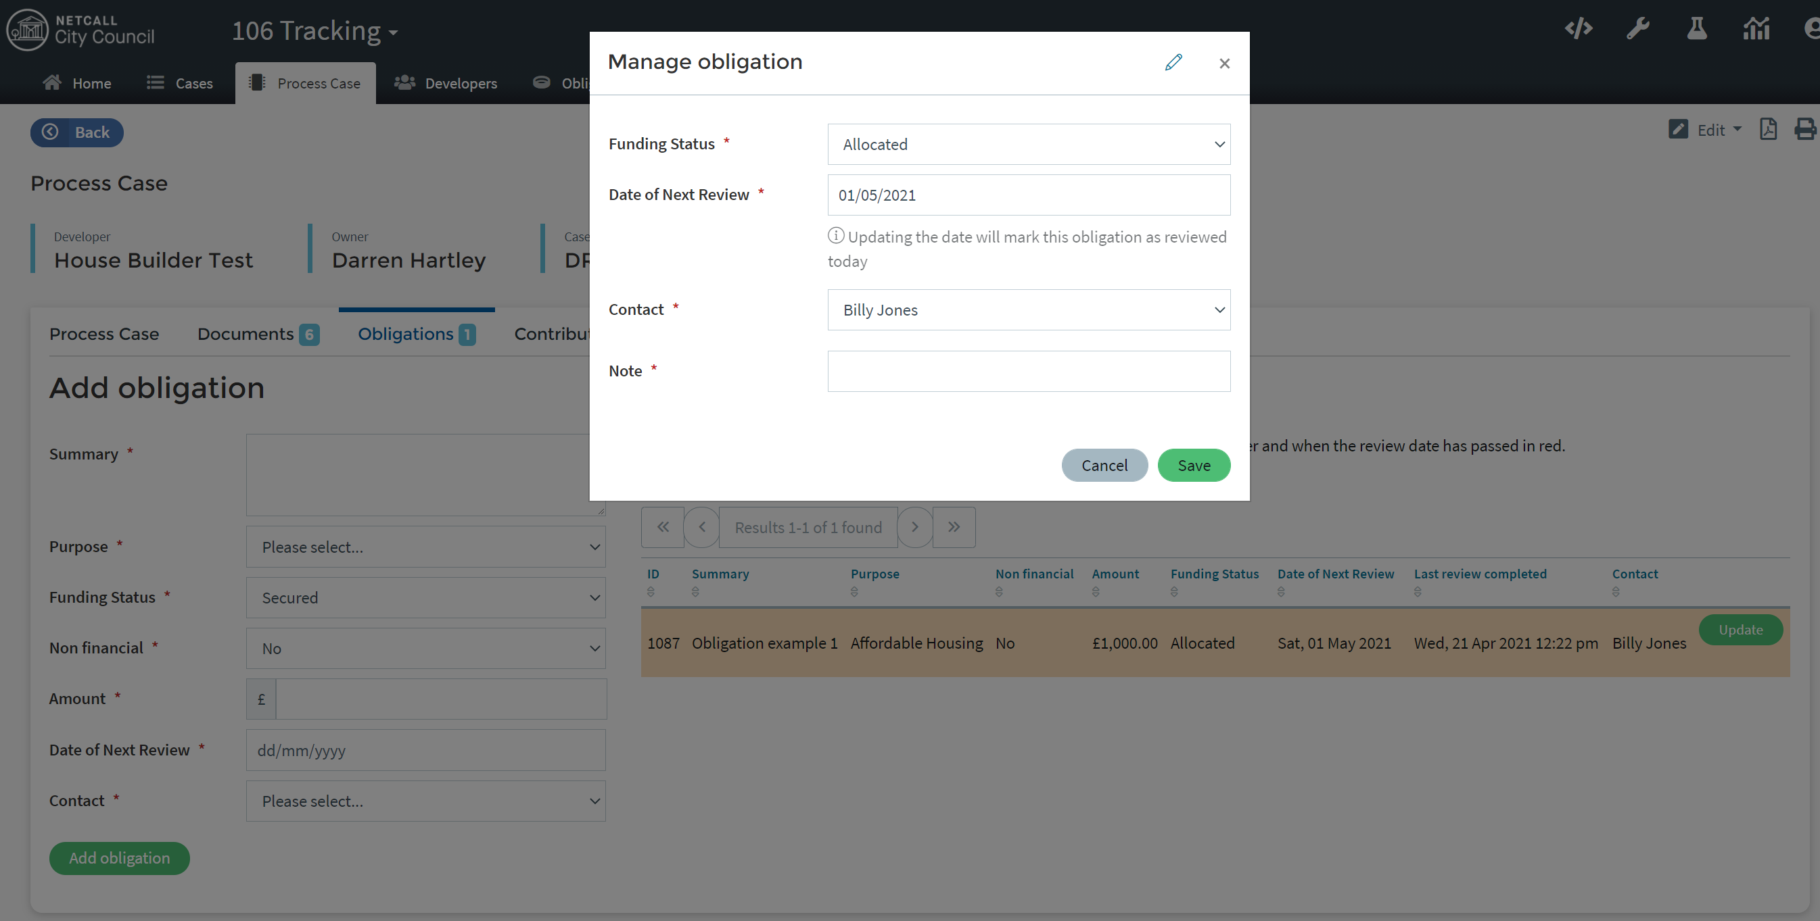
Task: Open the wrench settings icon
Action: click(x=1637, y=29)
